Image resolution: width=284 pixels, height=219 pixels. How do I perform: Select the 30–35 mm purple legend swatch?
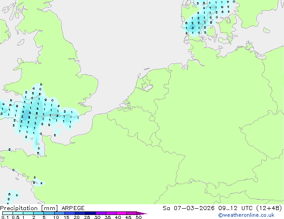tap(101, 213)
